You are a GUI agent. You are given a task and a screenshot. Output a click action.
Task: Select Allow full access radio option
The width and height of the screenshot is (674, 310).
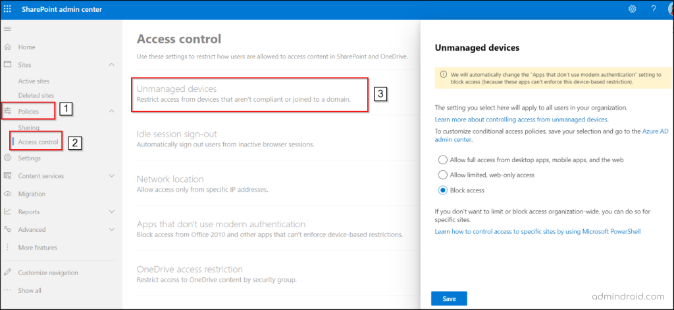pyautogui.click(x=443, y=160)
